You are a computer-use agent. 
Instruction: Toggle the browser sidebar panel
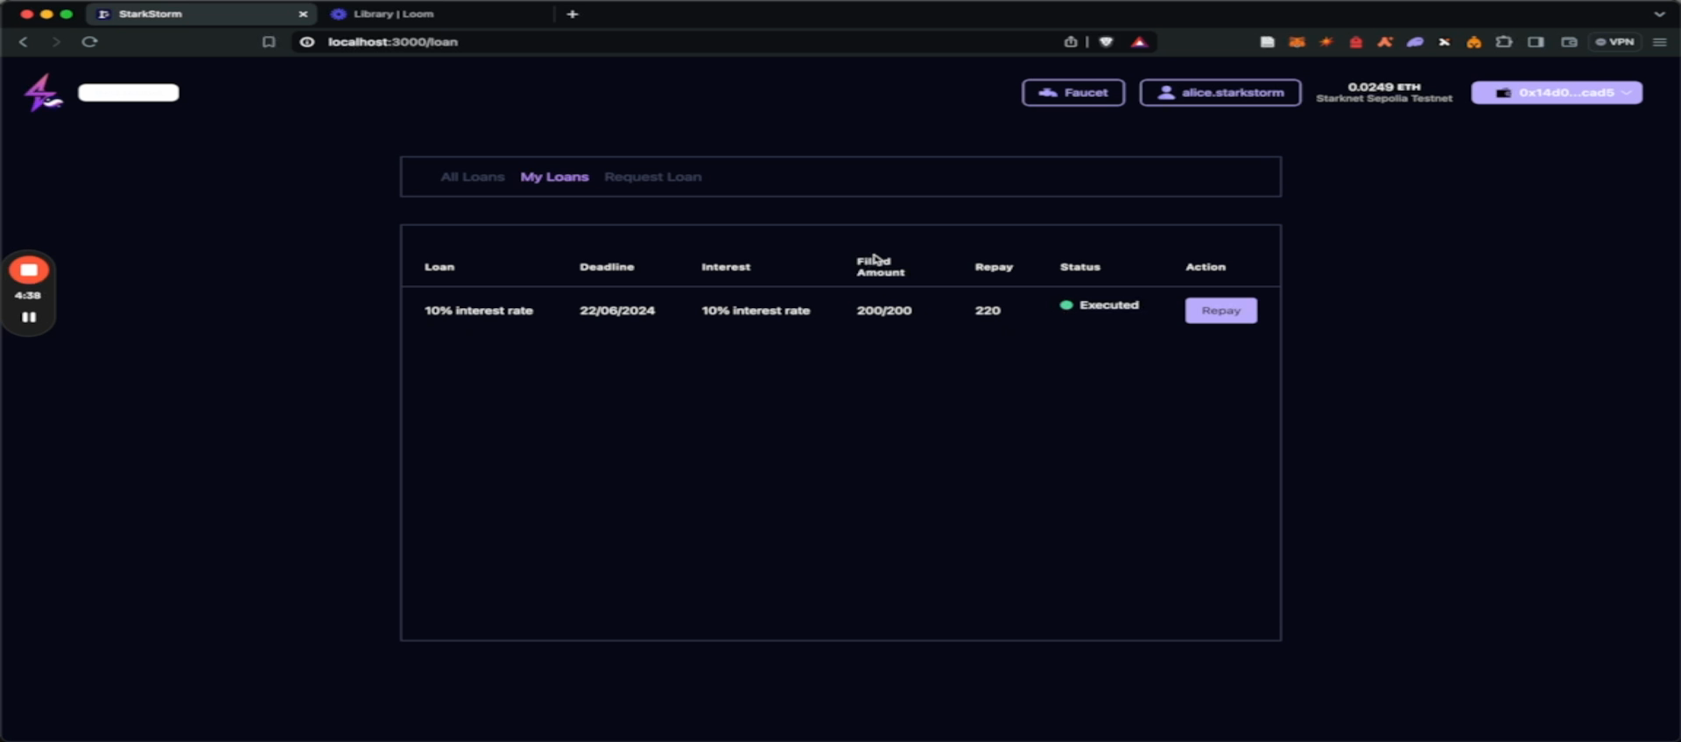1536,42
